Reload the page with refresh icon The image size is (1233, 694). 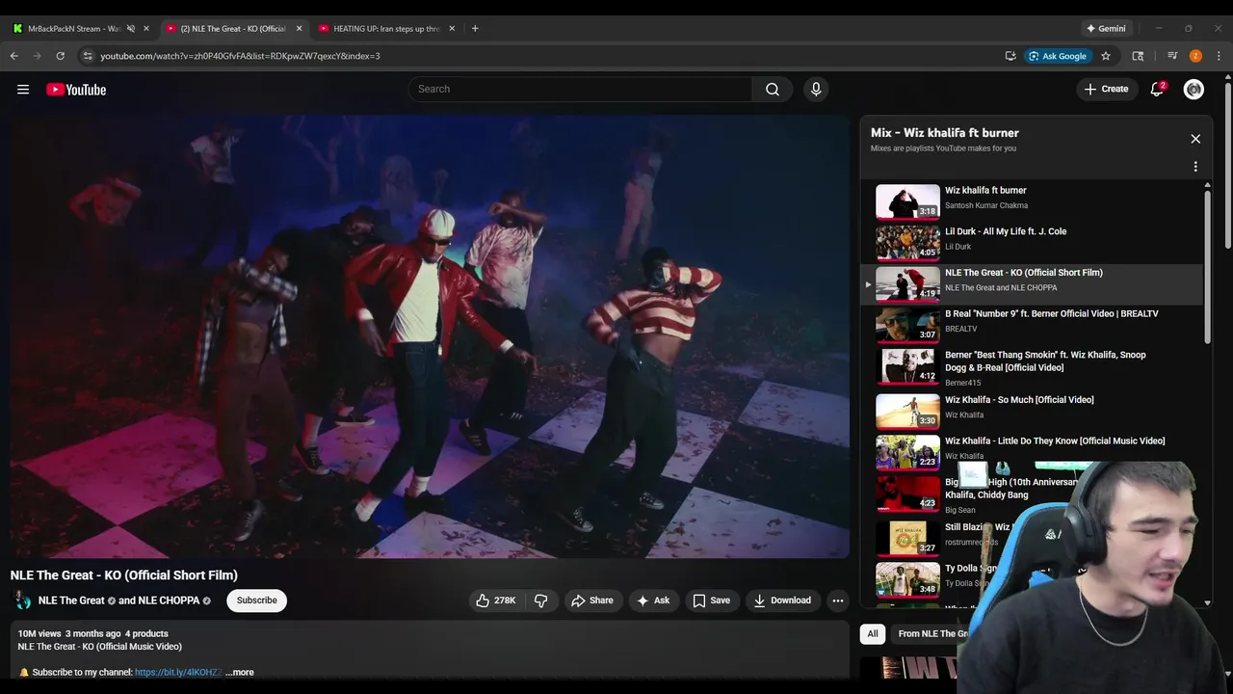pyautogui.click(x=60, y=56)
